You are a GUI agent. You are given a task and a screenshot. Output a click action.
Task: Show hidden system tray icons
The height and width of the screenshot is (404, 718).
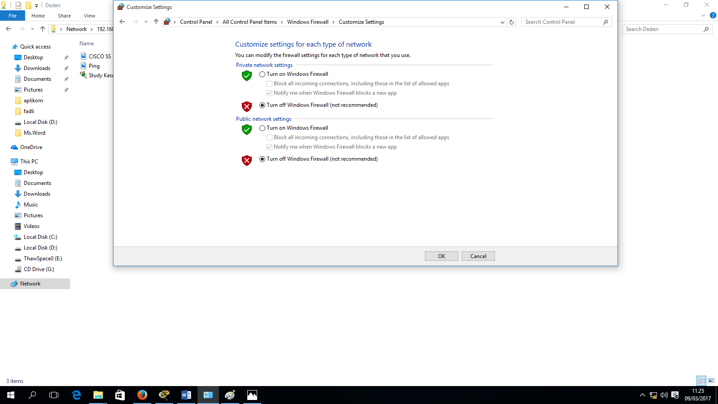pos(643,395)
